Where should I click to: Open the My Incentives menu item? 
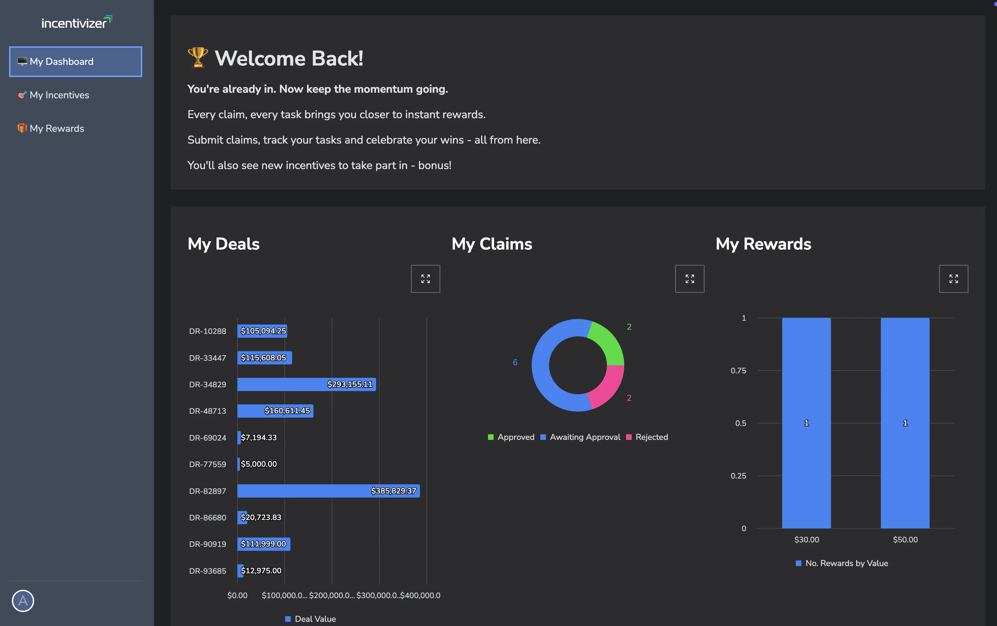(x=76, y=95)
